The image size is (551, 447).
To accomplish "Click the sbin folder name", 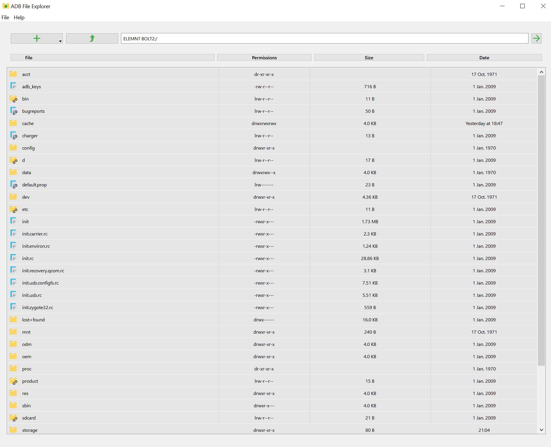I will 26,406.
